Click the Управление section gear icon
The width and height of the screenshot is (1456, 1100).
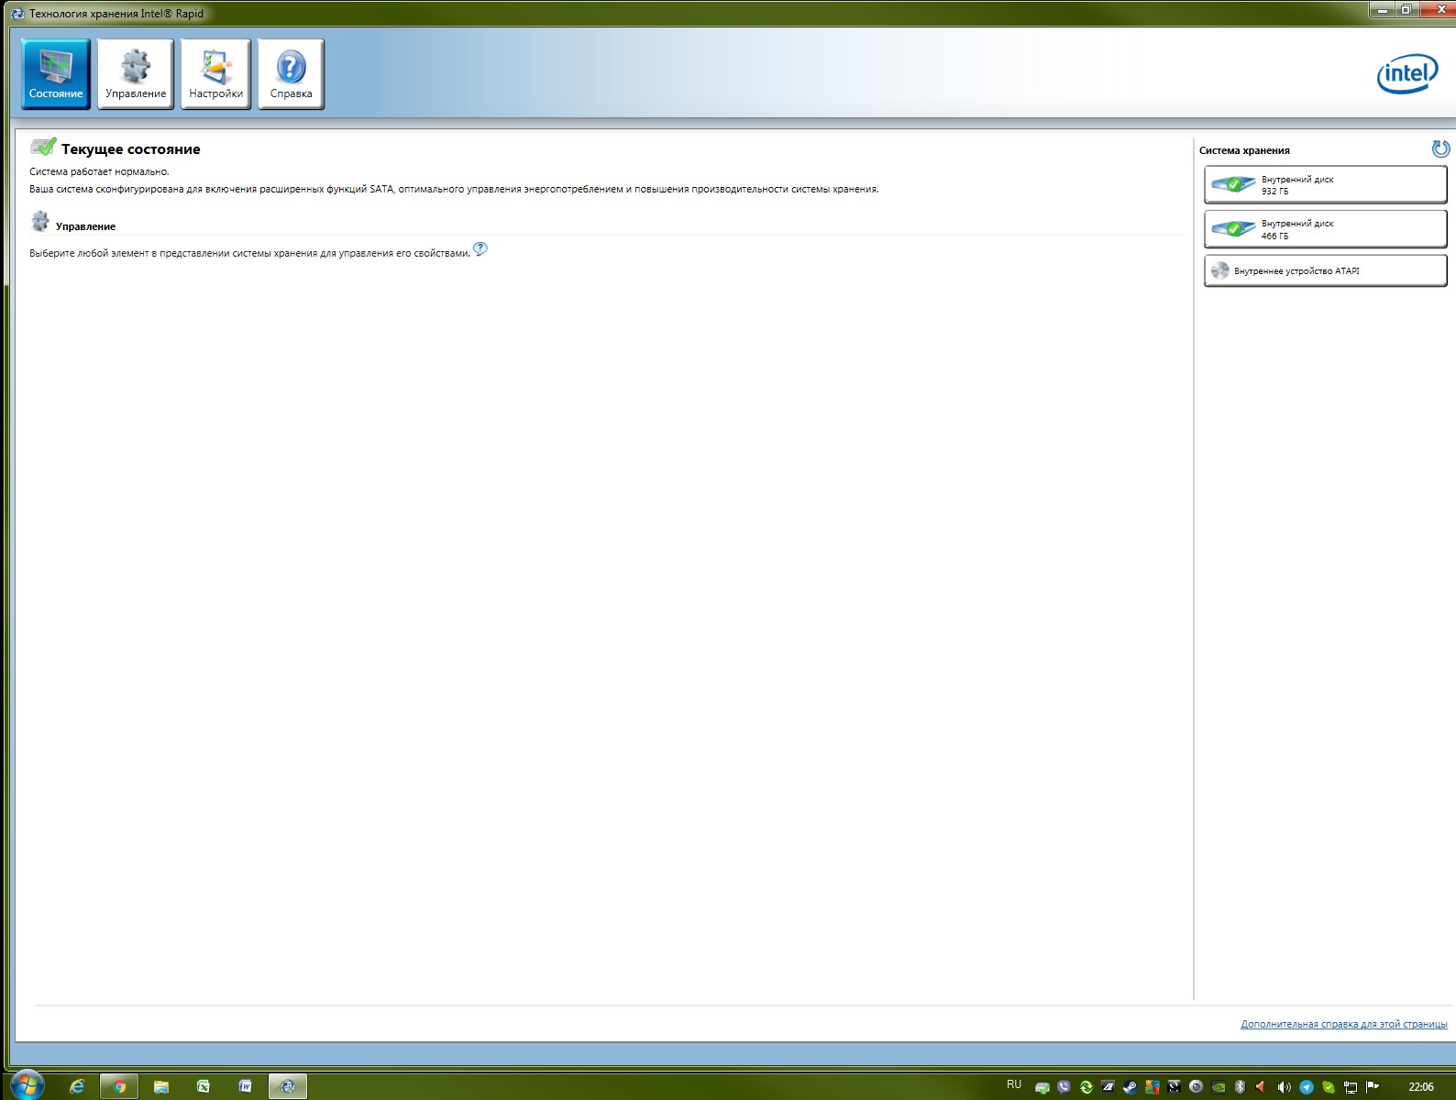pos(40,221)
